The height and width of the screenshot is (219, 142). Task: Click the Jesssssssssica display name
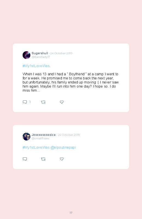(43, 135)
